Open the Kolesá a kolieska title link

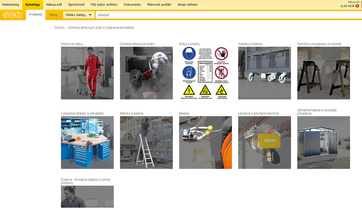coord(250,44)
